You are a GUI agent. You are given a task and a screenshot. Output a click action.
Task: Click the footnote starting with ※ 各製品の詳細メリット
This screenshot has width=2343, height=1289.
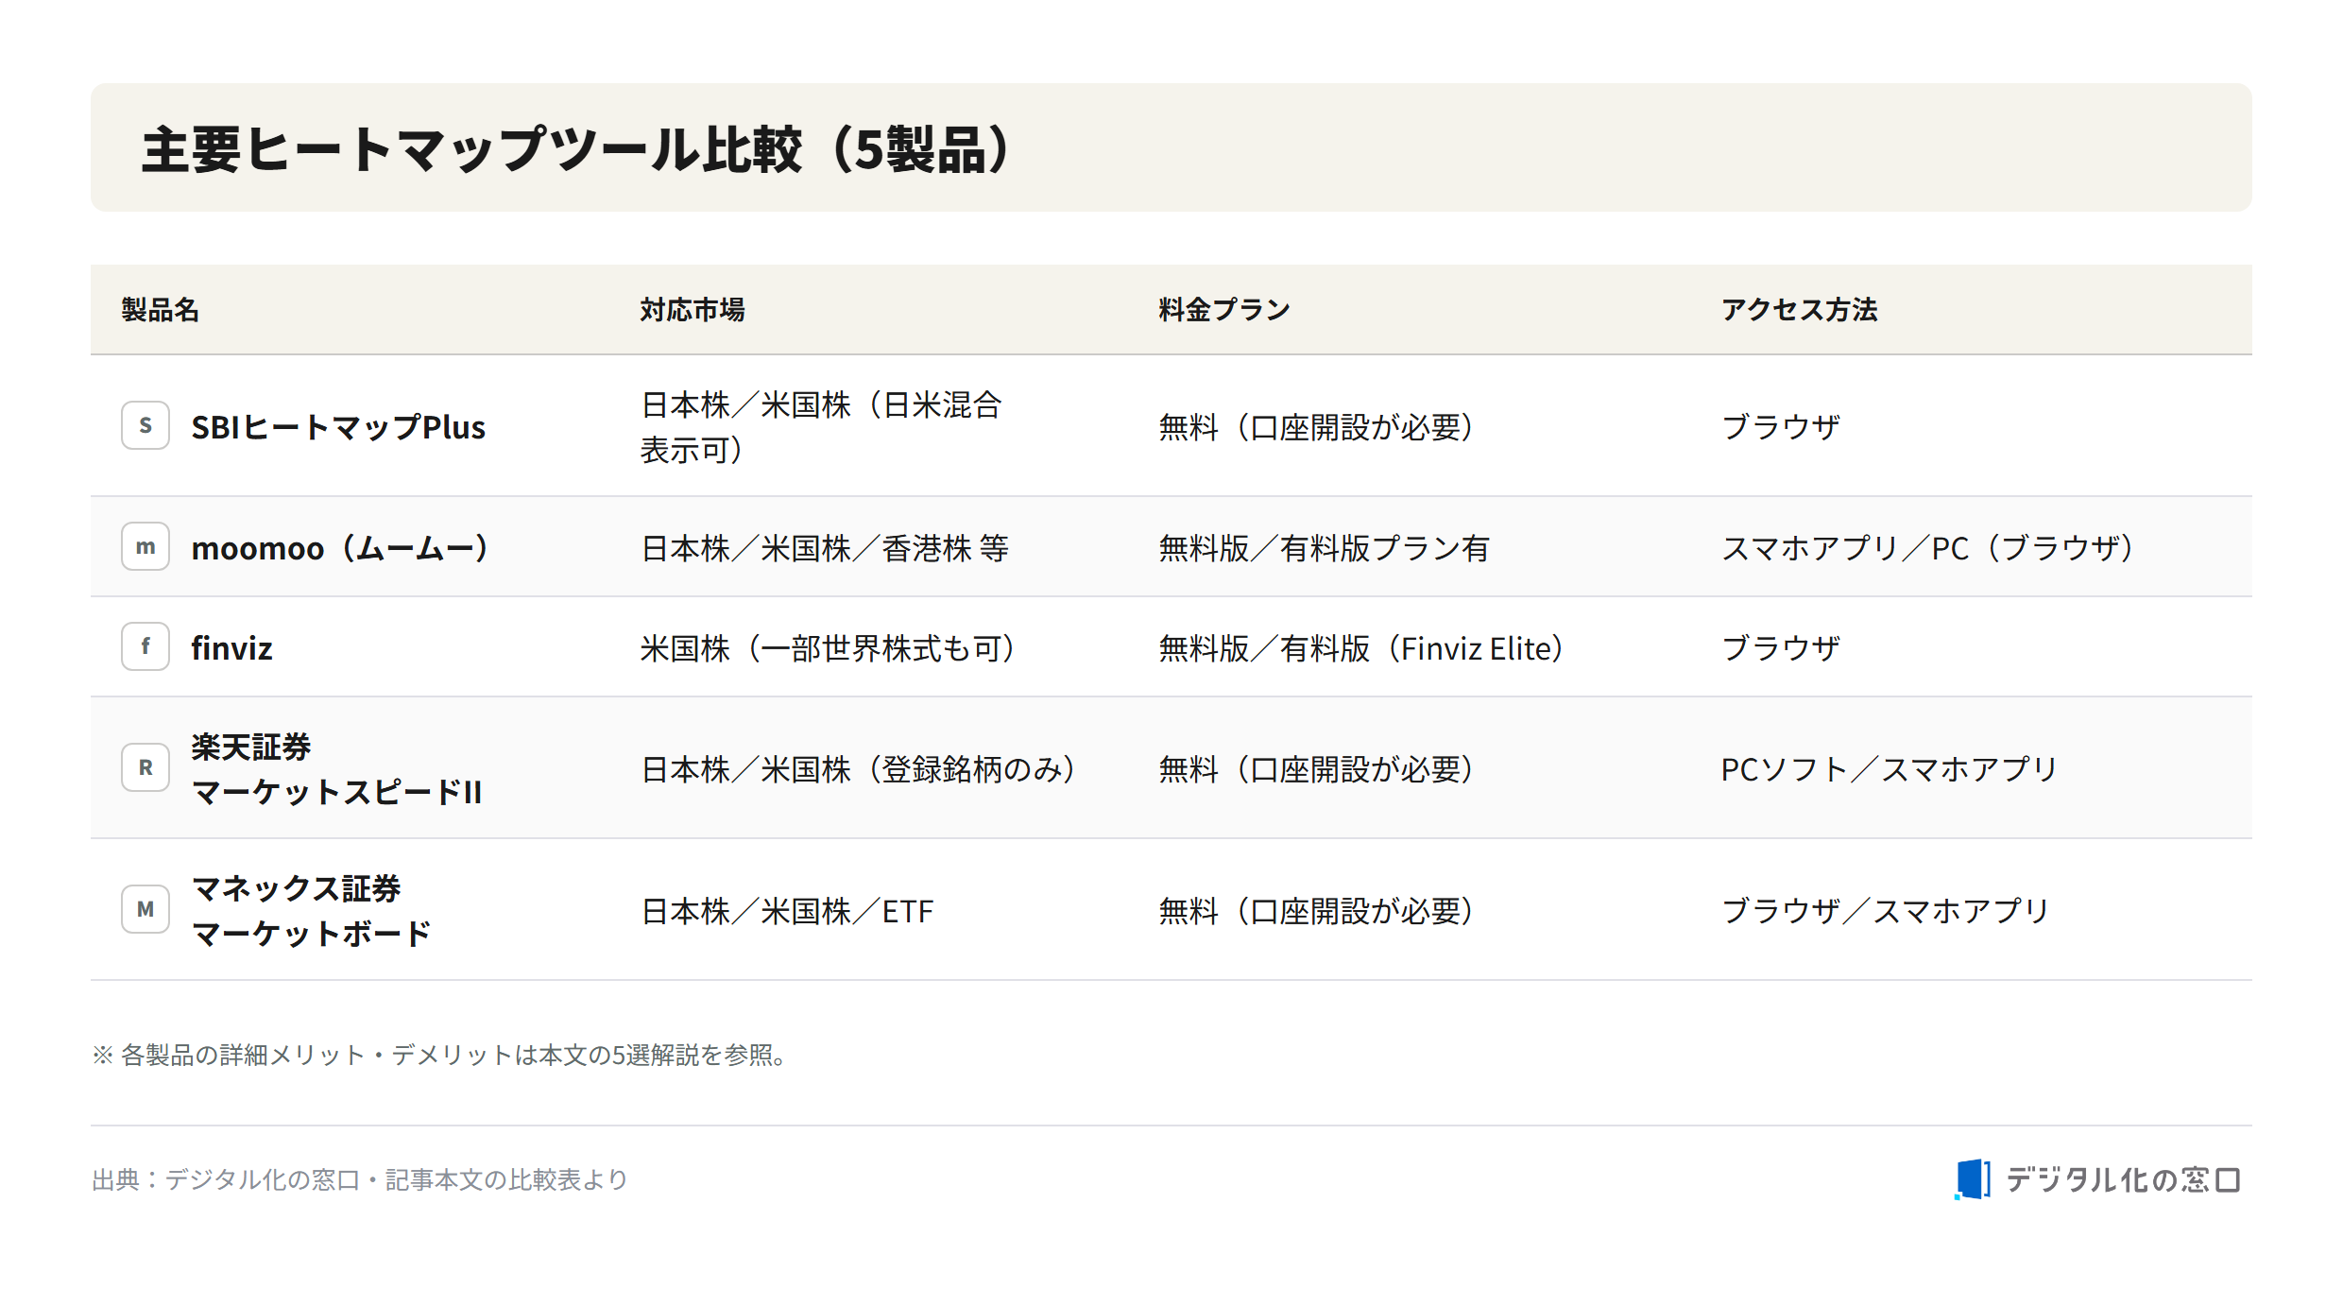(440, 1055)
